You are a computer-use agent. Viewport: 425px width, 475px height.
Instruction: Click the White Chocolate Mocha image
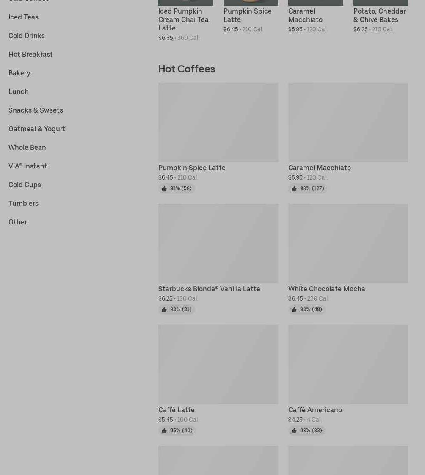(348, 243)
